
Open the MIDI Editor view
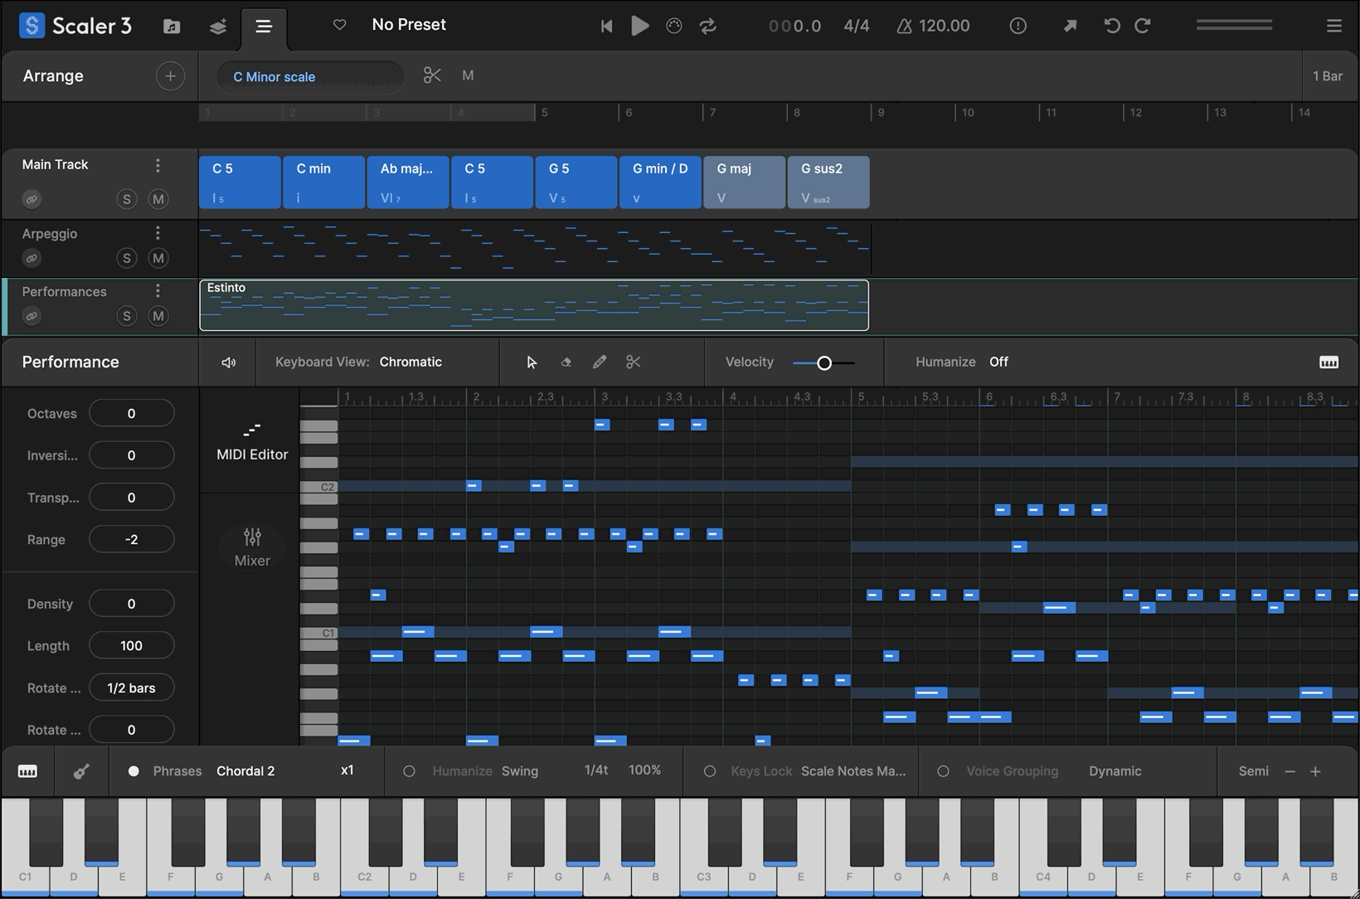pyautogui.click(x=252, y=441)
